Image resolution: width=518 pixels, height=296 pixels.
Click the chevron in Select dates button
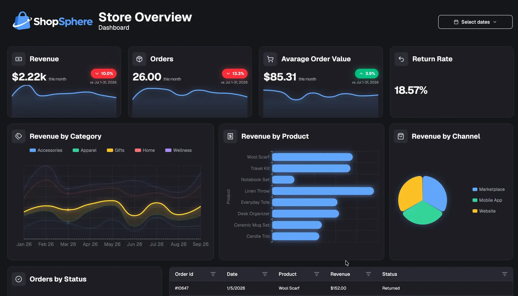pyautogui.click(x=495, y=22)
